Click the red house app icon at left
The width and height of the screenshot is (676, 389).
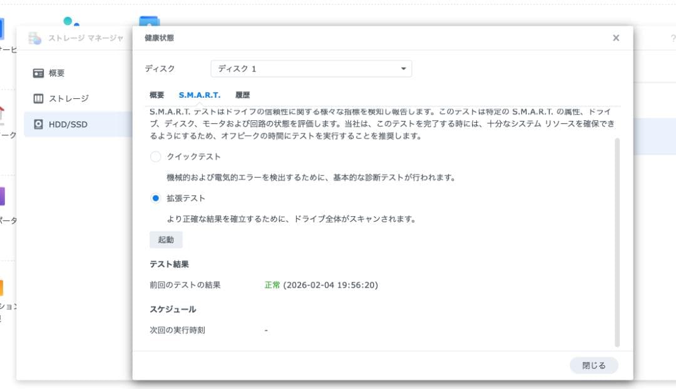(x=2, y=113)
